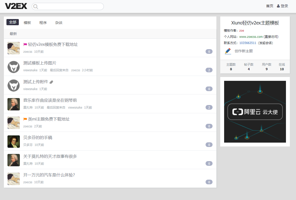Click the user icon beside 登录

[x=278, y=6]
